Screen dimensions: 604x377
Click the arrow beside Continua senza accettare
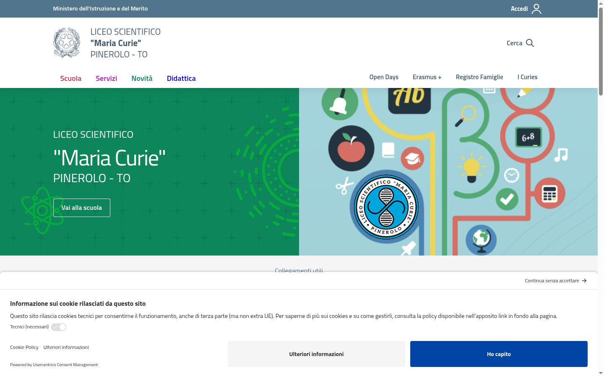click(584, 281)
